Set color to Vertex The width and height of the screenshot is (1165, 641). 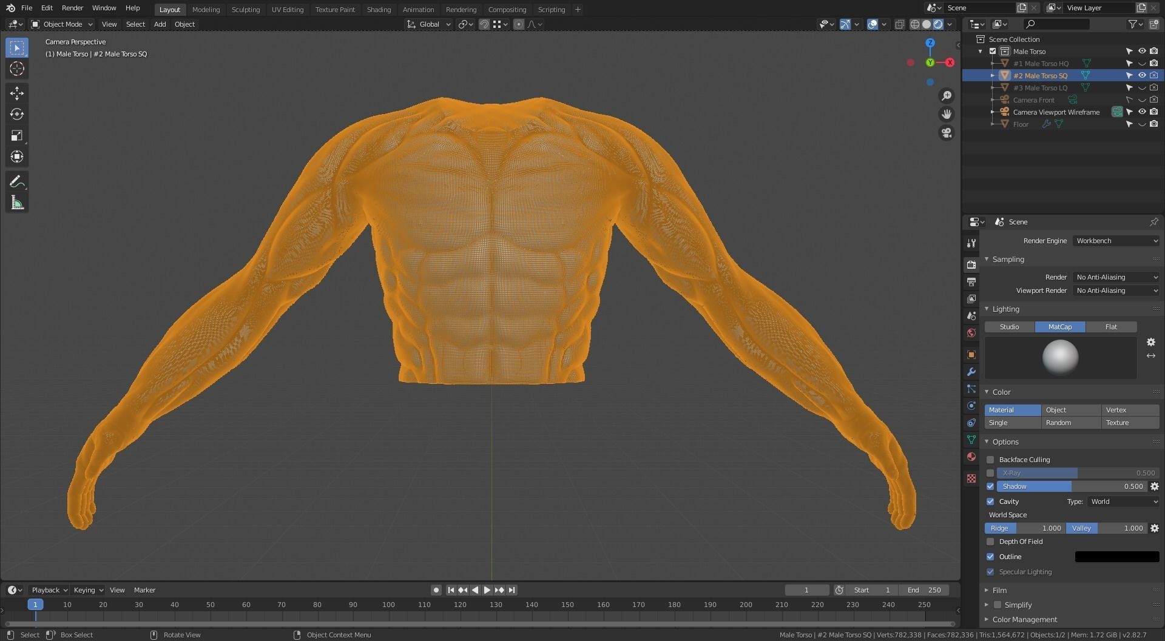(1130, 410)
